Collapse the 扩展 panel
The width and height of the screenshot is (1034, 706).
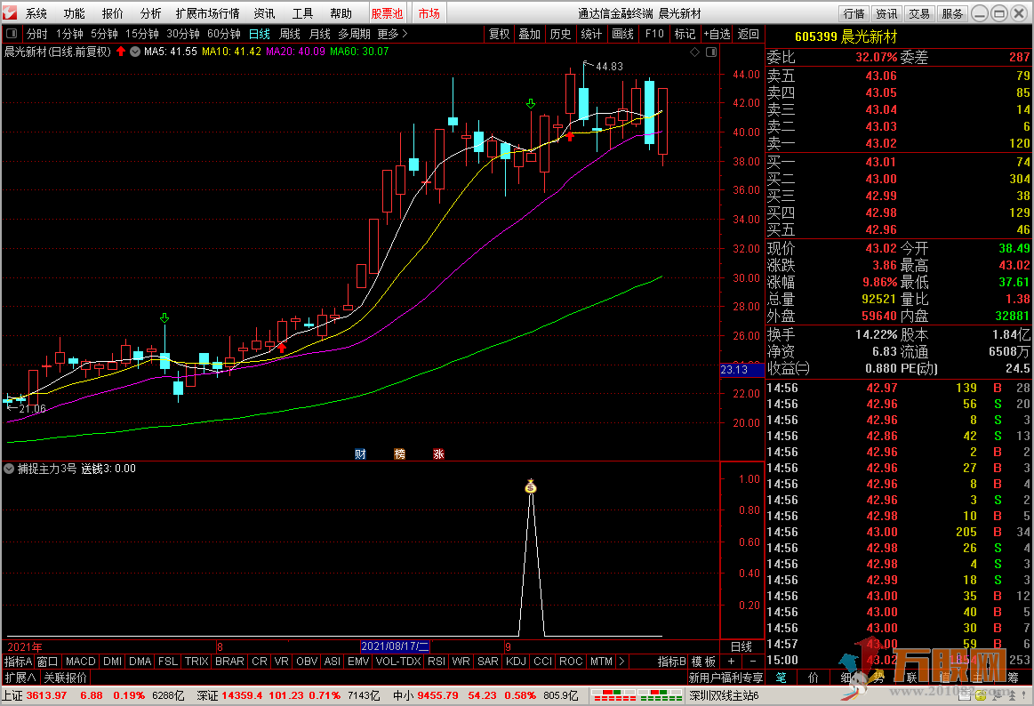(x=20, y=678)
